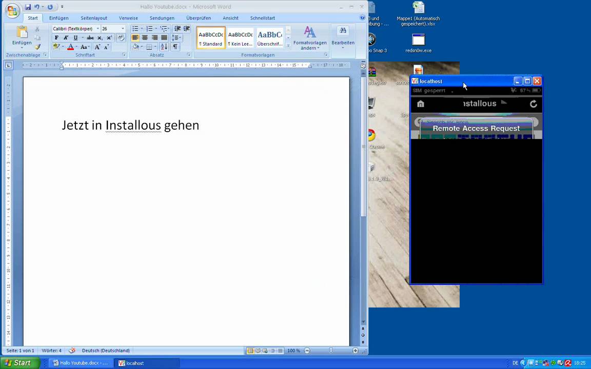Grow the font size
The height and width of the screenshot is (369, 591).
point(97,47)
